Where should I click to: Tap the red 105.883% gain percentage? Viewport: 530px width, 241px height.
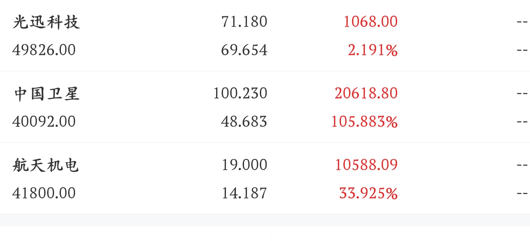point(364,122)
